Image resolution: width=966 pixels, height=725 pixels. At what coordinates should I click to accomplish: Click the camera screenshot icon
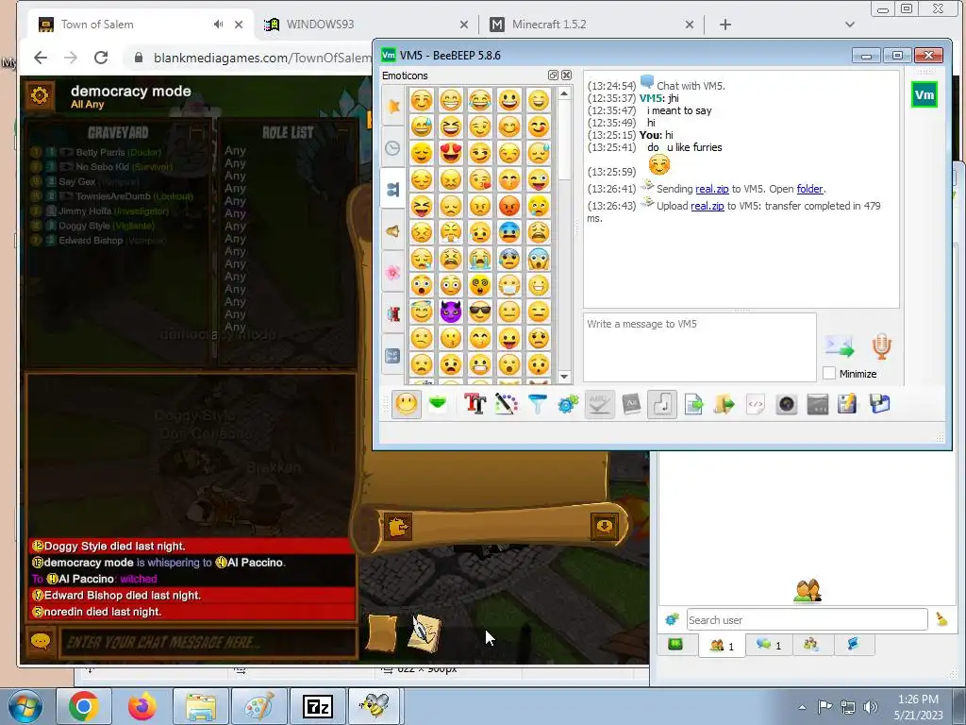tap(787, 404)
